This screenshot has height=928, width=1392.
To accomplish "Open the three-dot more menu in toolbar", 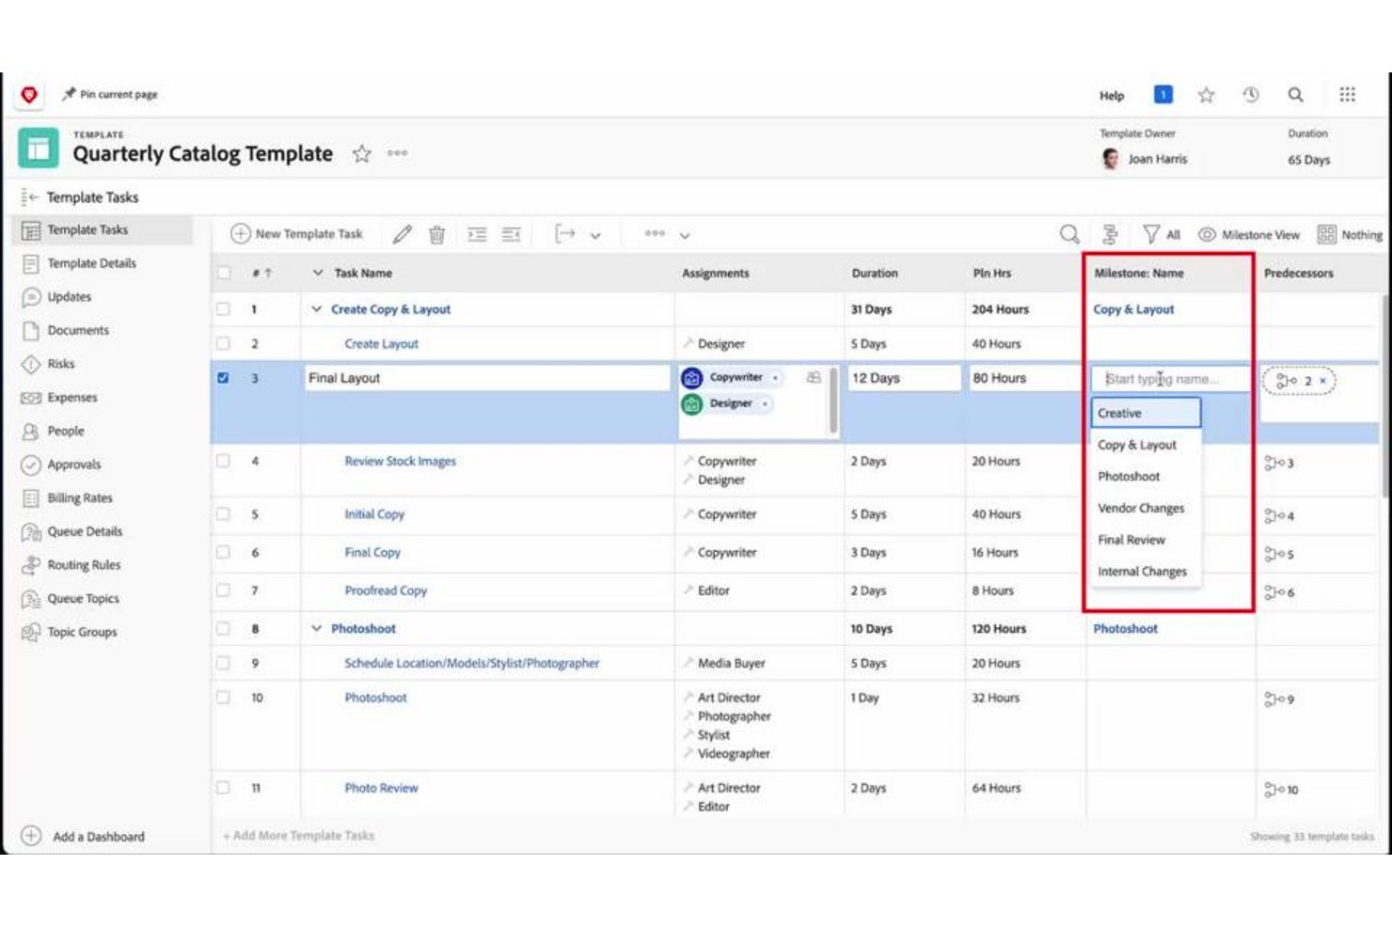I will coord(655,233).
